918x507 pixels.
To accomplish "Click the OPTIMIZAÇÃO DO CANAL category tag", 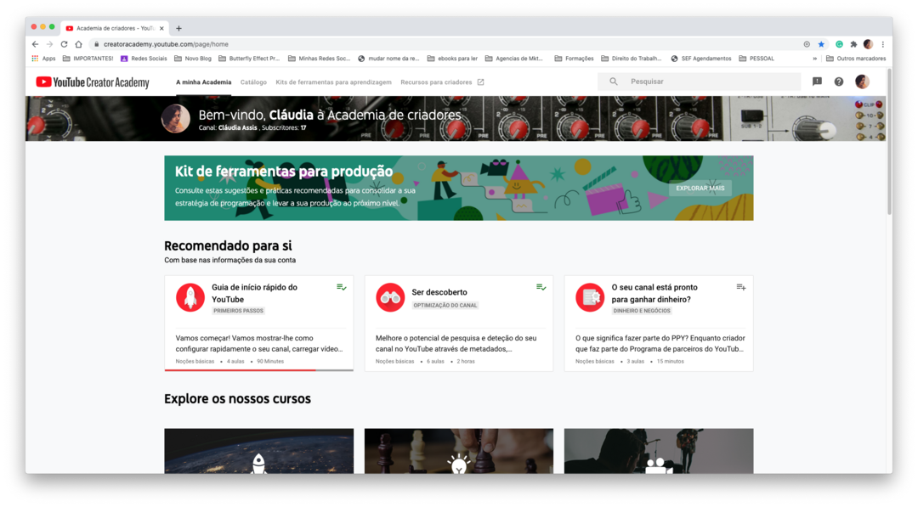I will click(x=445, y=305).
